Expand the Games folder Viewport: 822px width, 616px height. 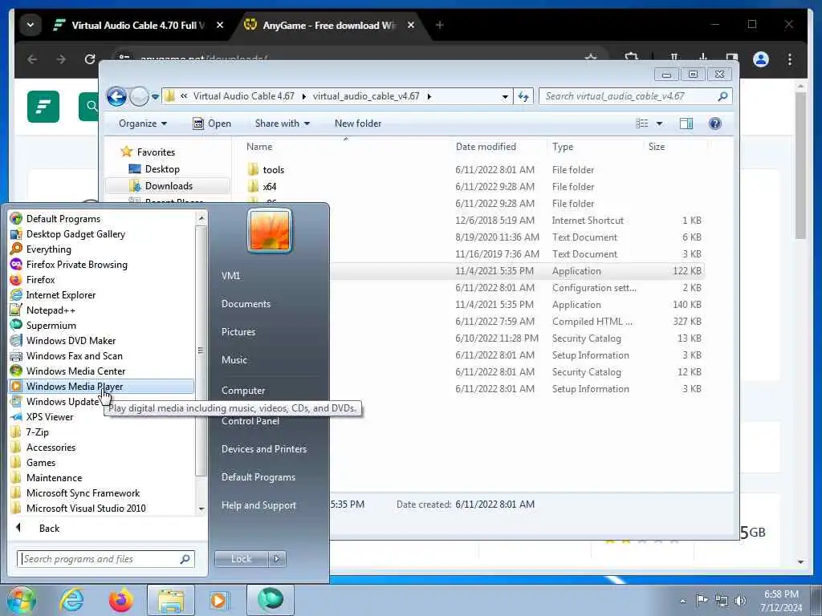pos(40,462)
